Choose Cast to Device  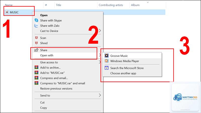point(49,31)
